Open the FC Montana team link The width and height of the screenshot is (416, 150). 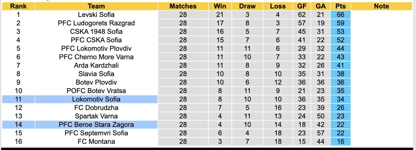pyautogui.click(x=96, y=142)
